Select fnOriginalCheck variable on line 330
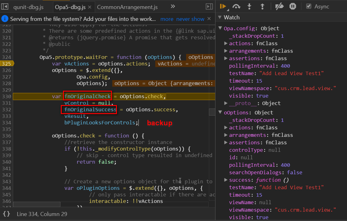 click(87, 96)
